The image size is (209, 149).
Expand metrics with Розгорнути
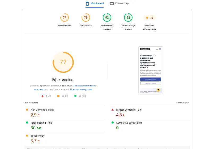coord(182,103)
